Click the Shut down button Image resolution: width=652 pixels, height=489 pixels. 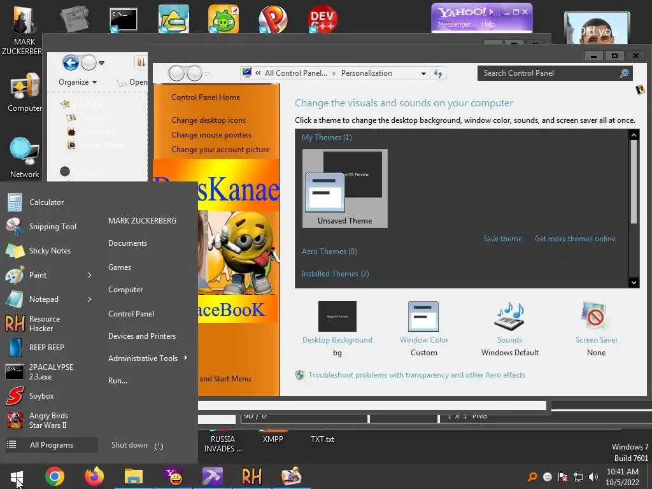129,445
